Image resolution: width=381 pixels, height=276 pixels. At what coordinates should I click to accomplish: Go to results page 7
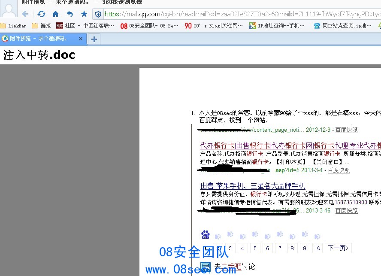point(280,248)
